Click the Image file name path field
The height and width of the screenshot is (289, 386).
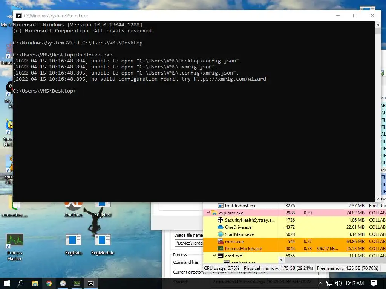pos(189,243)
